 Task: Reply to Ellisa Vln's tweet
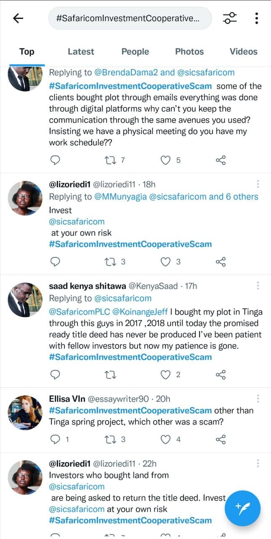click(x=56, y=440)
